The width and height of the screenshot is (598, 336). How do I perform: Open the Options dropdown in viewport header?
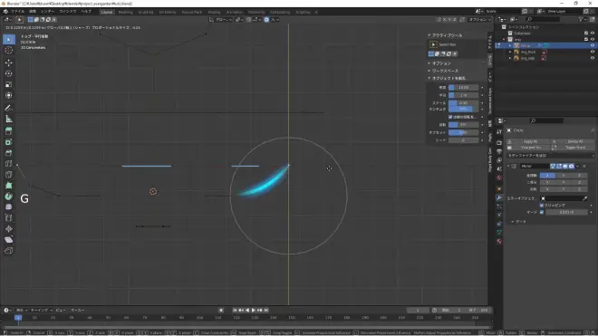480,19
